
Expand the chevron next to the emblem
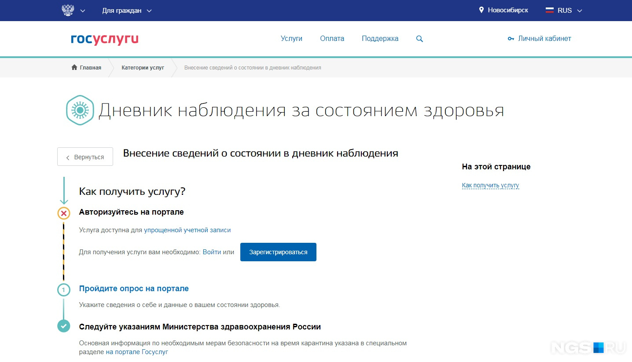click(83, 11)
